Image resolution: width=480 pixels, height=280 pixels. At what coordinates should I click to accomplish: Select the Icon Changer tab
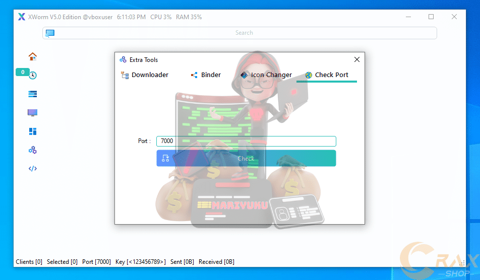click(266, 75)
